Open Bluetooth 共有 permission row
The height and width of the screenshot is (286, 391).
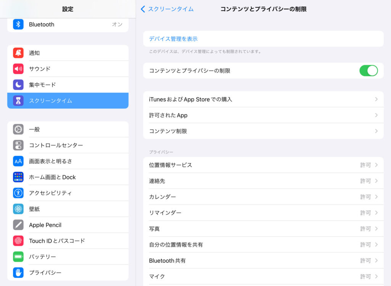263,260
